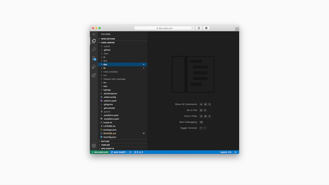Click the Go to File hint
Screen dimensions: 329x185
click(x=192, y=110)
